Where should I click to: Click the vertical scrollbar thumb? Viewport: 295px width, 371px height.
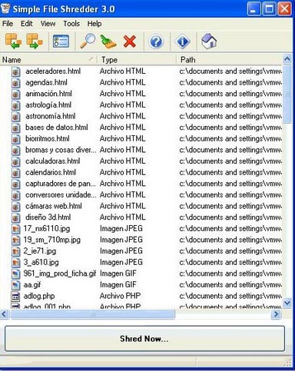coord(287,94)
